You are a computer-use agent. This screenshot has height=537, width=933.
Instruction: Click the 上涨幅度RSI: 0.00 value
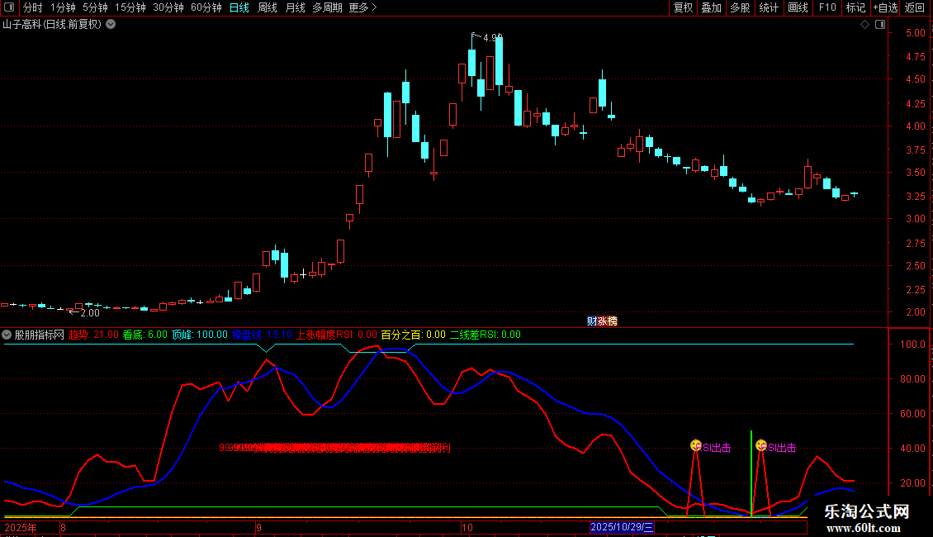337,335
